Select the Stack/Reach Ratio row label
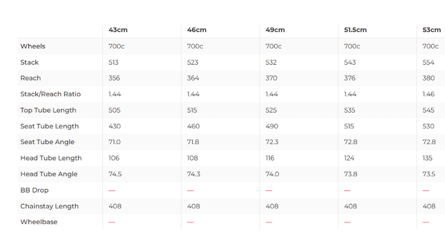Image resolution: width=445 pixels, height=250 pixels. 51,94
